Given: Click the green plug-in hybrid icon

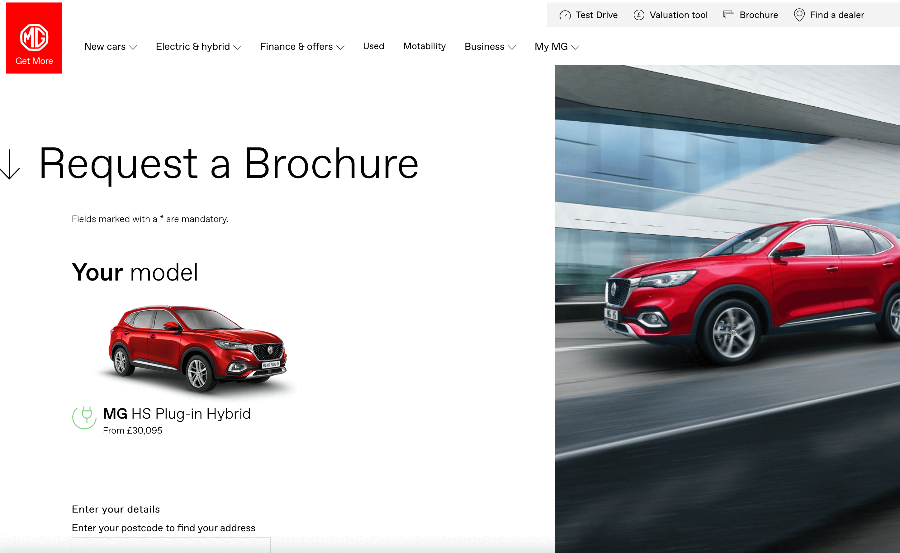Looking at the screenshot, I should click(x=85, y=418).
